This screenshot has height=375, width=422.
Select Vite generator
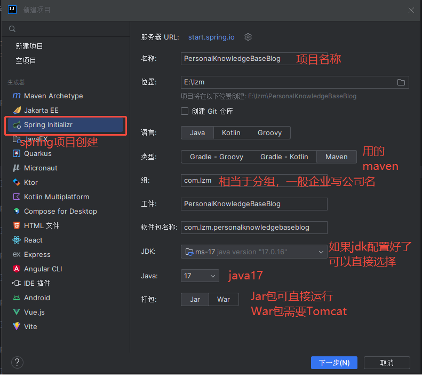pos(66,326)
